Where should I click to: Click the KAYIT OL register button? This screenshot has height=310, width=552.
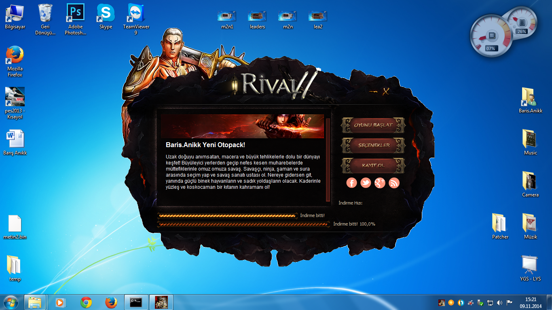pyautogui.click(x=373, y=165)
